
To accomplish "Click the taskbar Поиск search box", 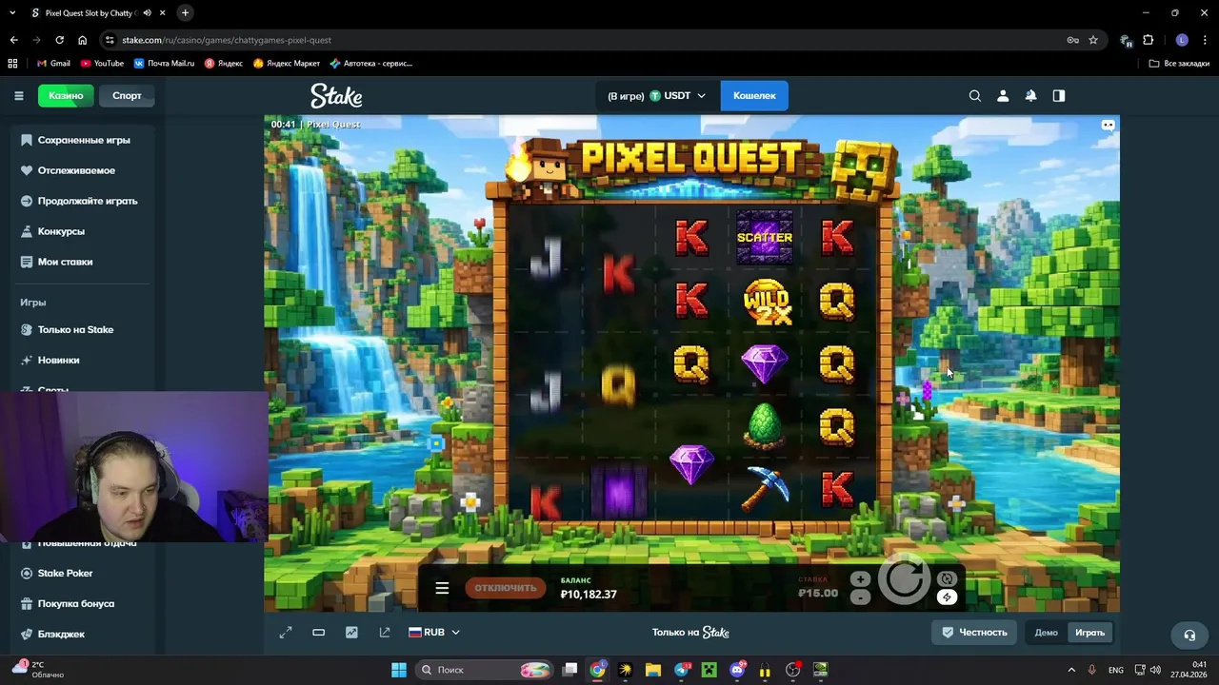I will (x=485, y=670).
